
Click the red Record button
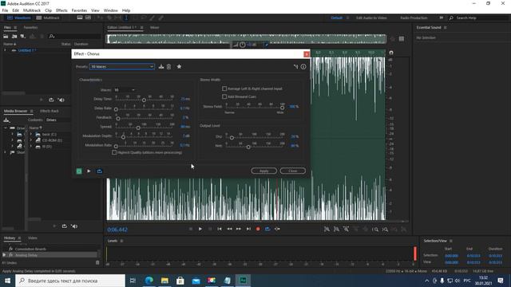[x=258, y=229]
